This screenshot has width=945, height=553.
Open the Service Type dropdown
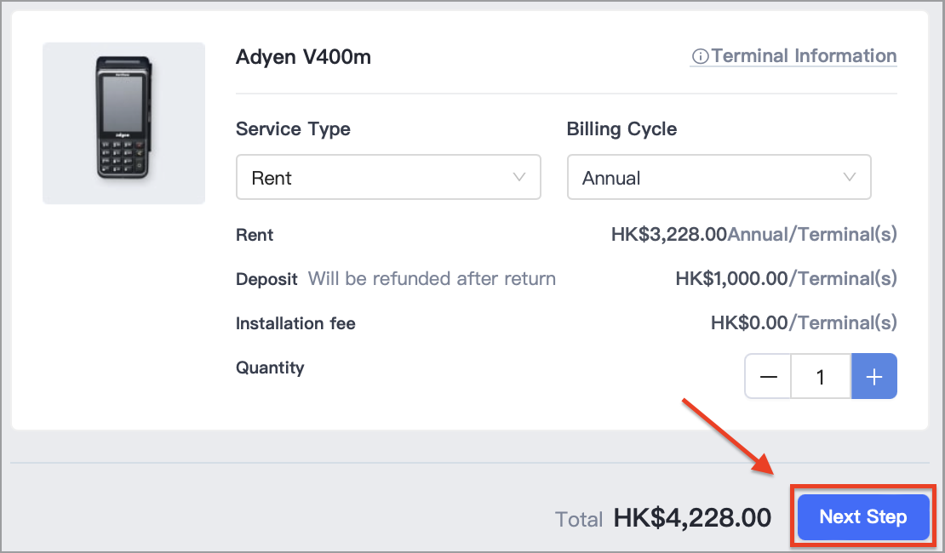pyautogui.click(x=388, y=177)
